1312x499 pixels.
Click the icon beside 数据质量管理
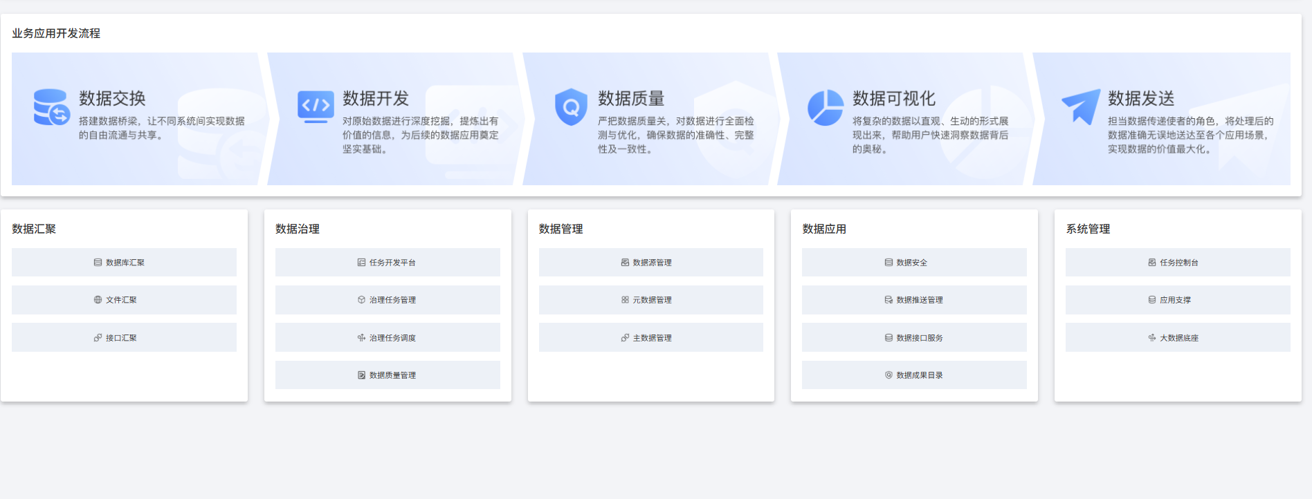coord(361,375)
